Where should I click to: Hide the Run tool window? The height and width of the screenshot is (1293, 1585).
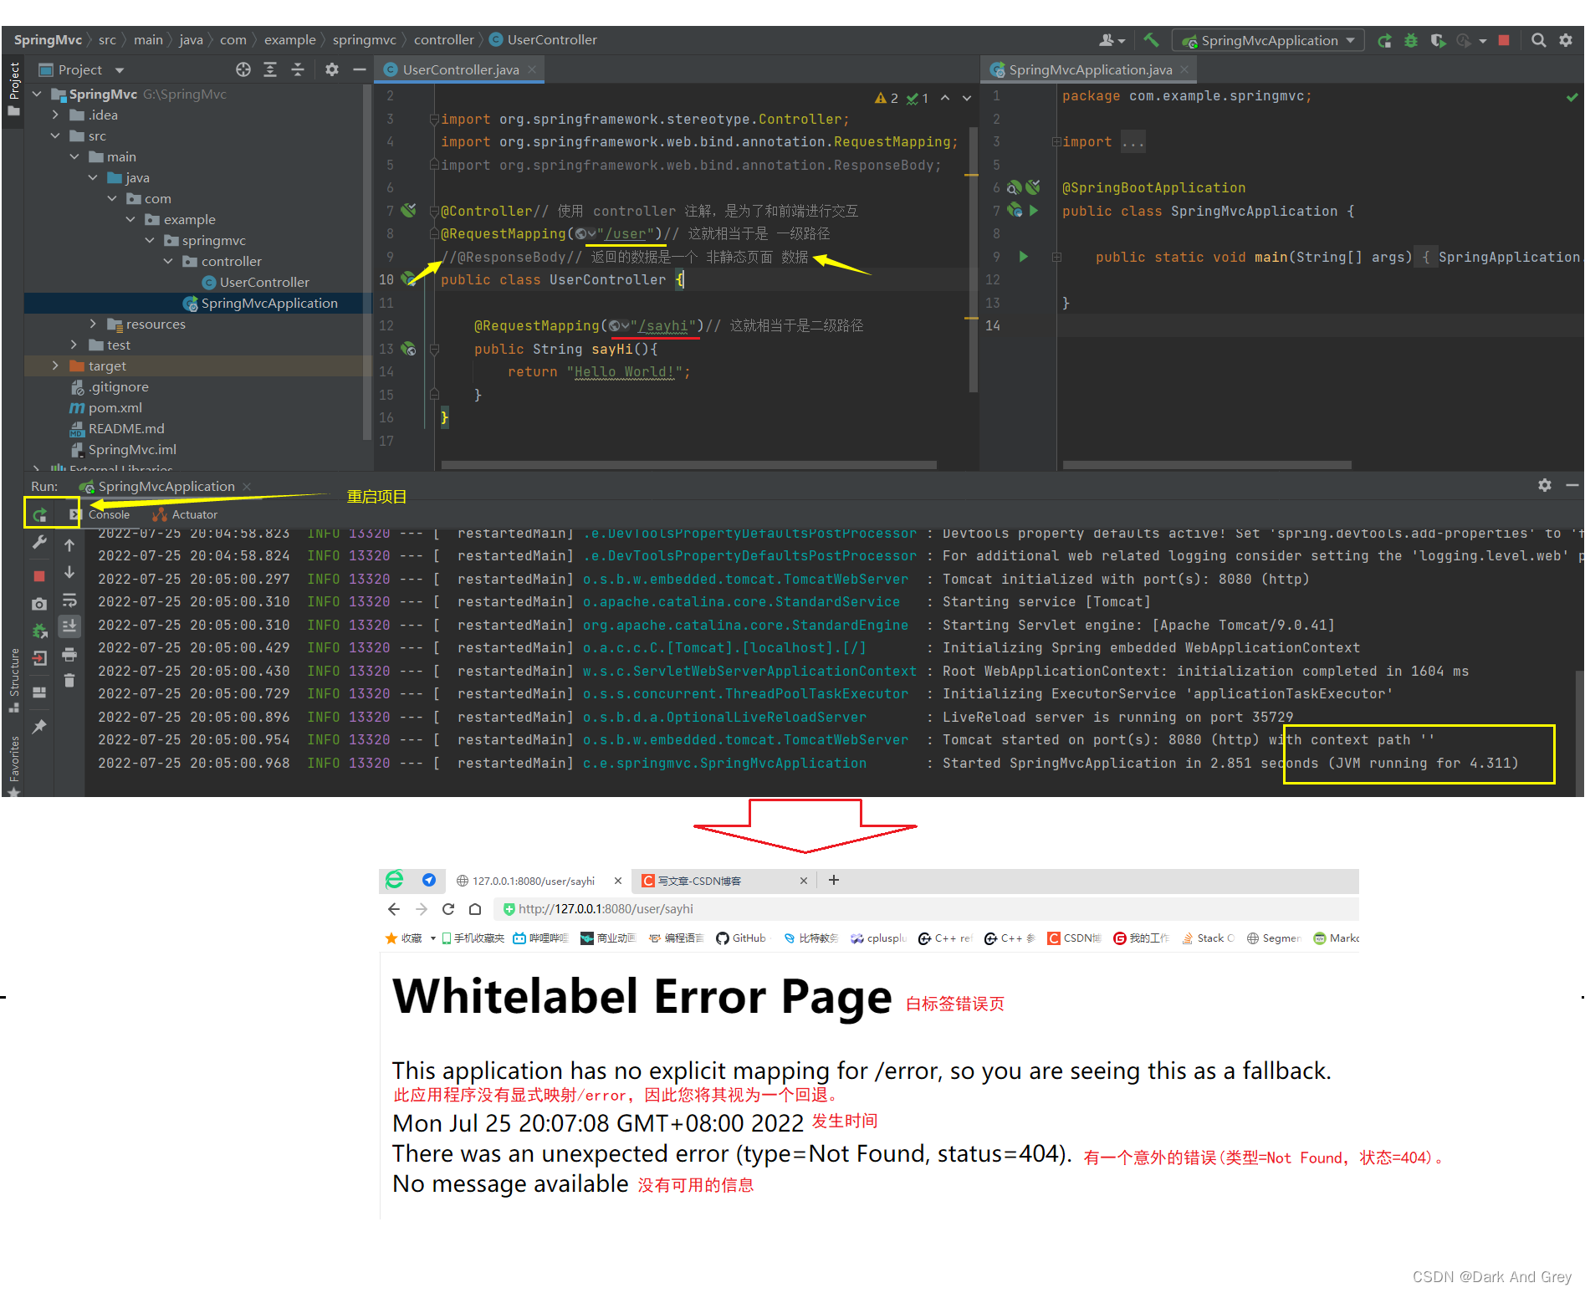pos(1572,485)
